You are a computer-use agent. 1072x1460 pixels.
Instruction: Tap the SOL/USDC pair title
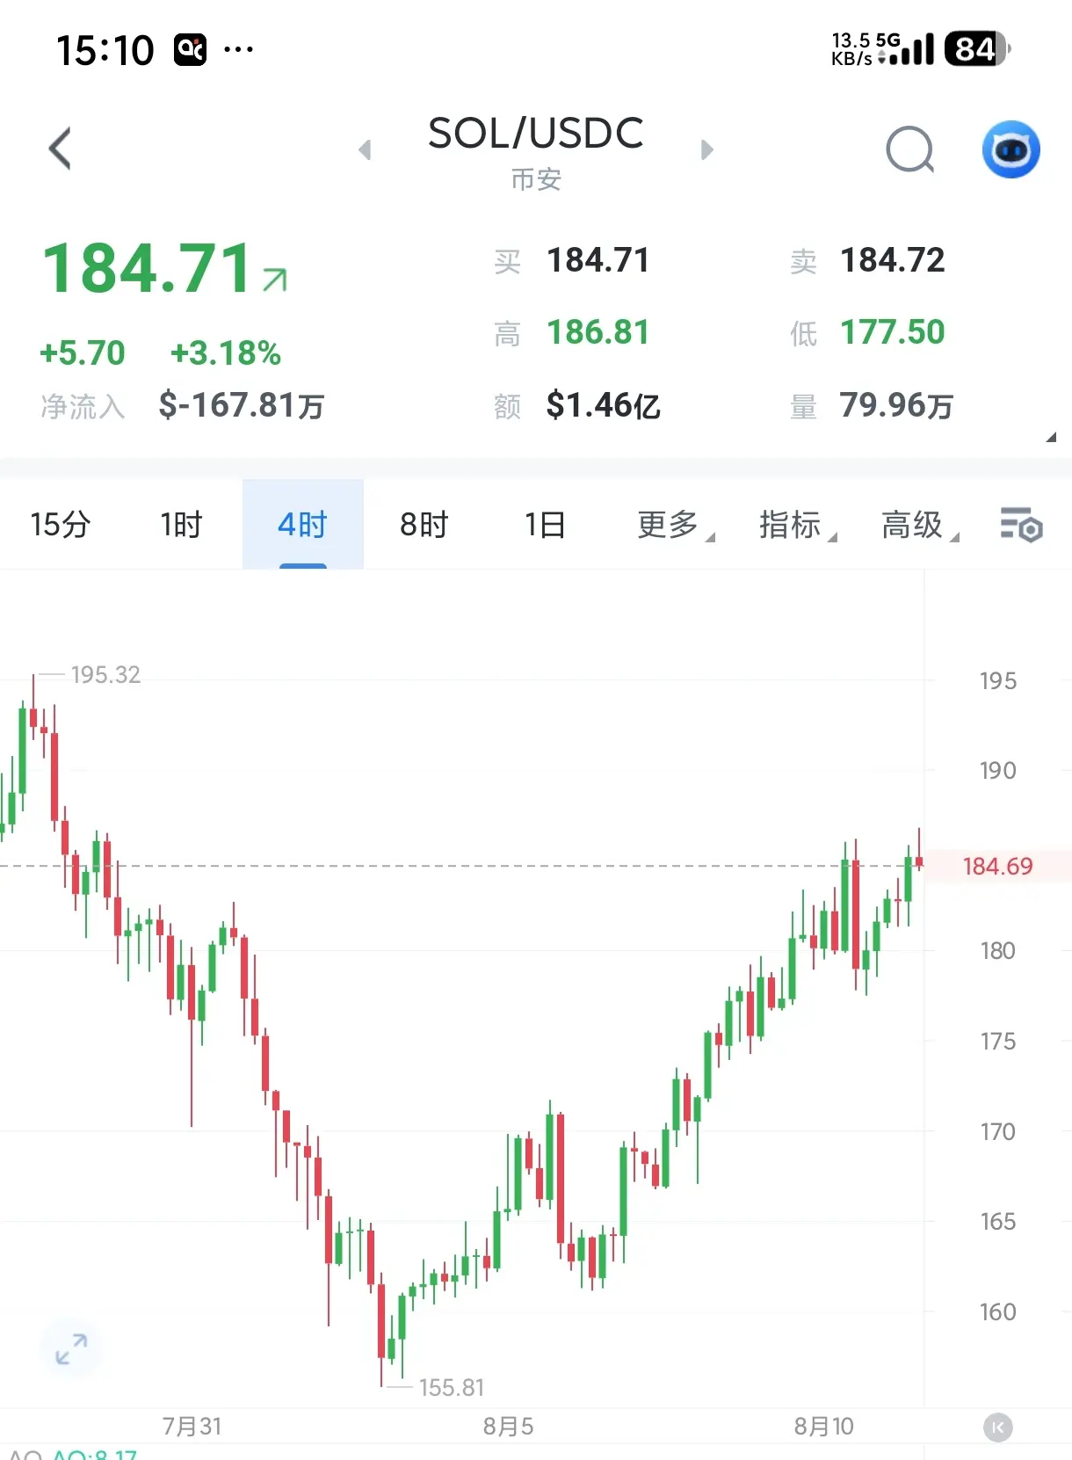536,134
